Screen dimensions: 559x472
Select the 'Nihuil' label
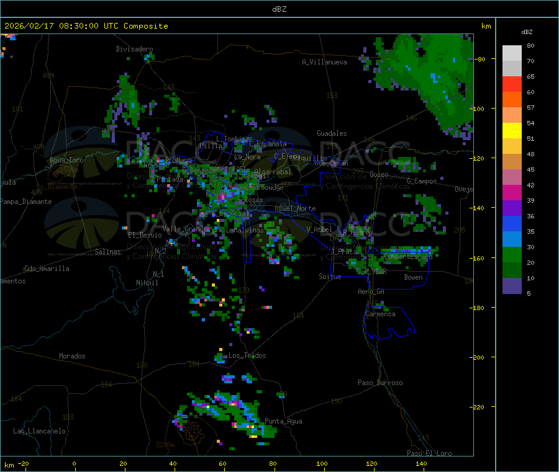(147, 283)
